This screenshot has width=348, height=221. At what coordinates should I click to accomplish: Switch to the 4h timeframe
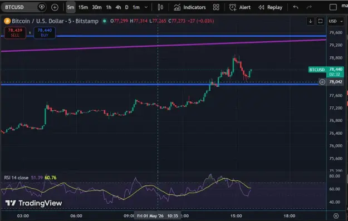(118, 7)
